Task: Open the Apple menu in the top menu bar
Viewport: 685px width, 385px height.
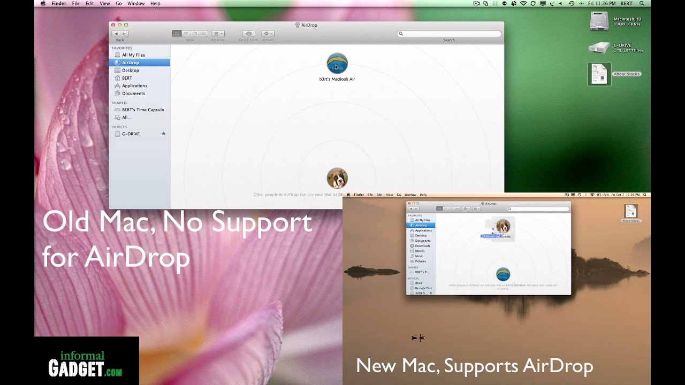Action: pyautogui.click(x=43, y=3)
